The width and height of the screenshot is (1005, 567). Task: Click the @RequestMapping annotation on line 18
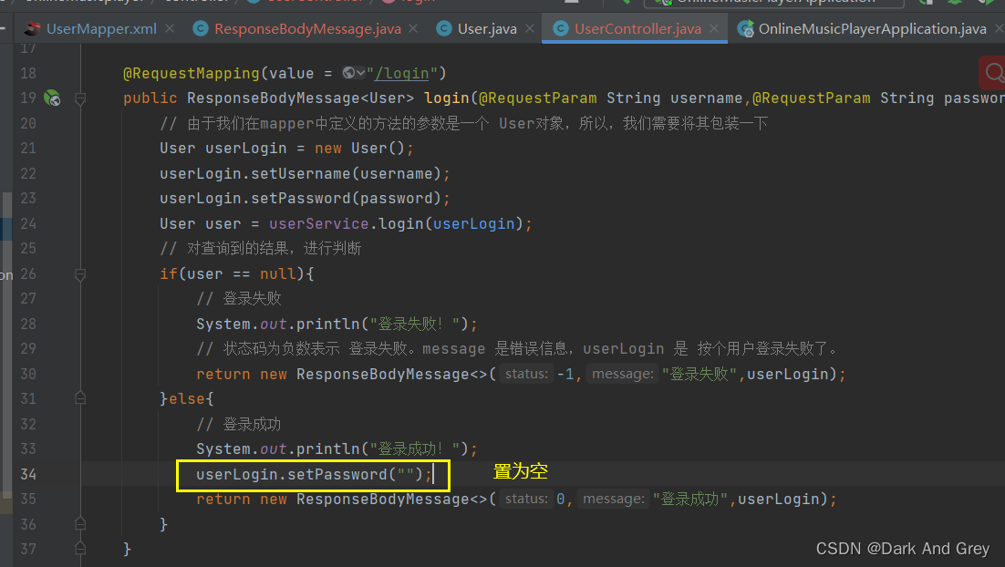(191, 73)
